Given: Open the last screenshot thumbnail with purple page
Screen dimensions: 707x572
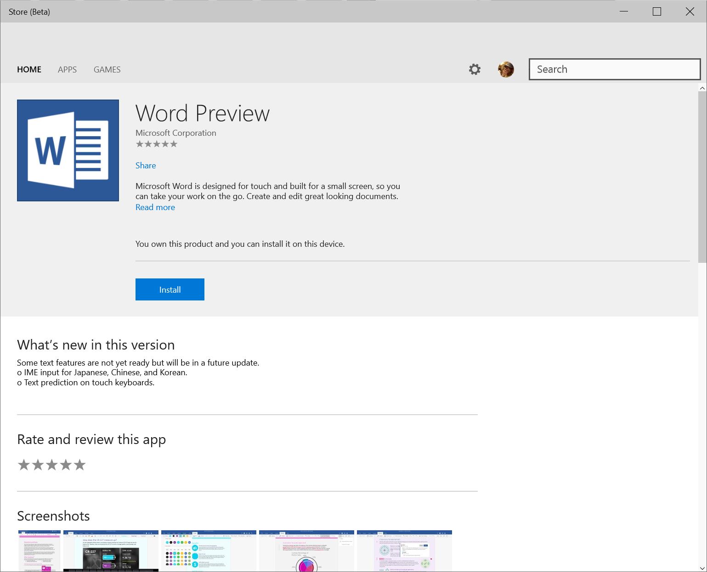Looking at the screenshot, I should pos(404,551).
